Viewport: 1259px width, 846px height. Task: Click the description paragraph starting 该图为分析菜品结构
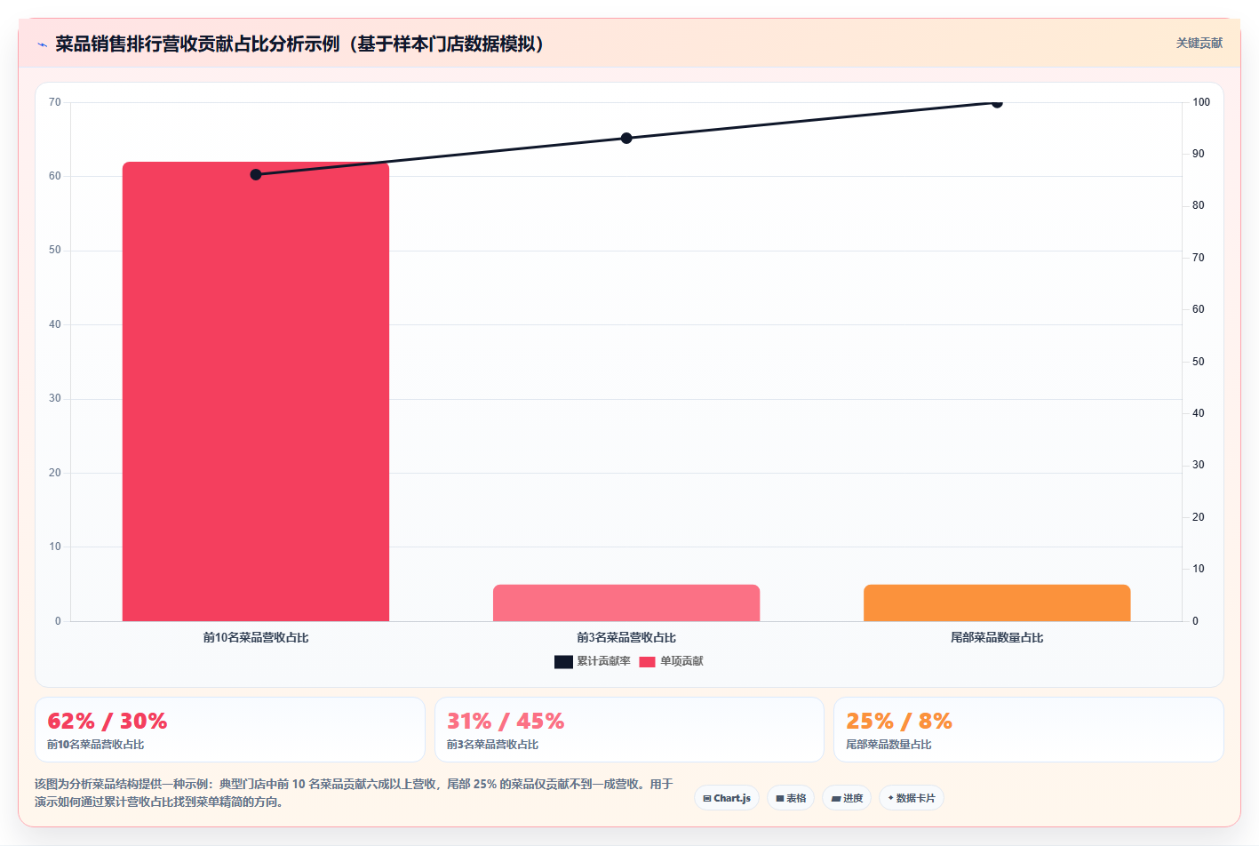tap(354, 793)
